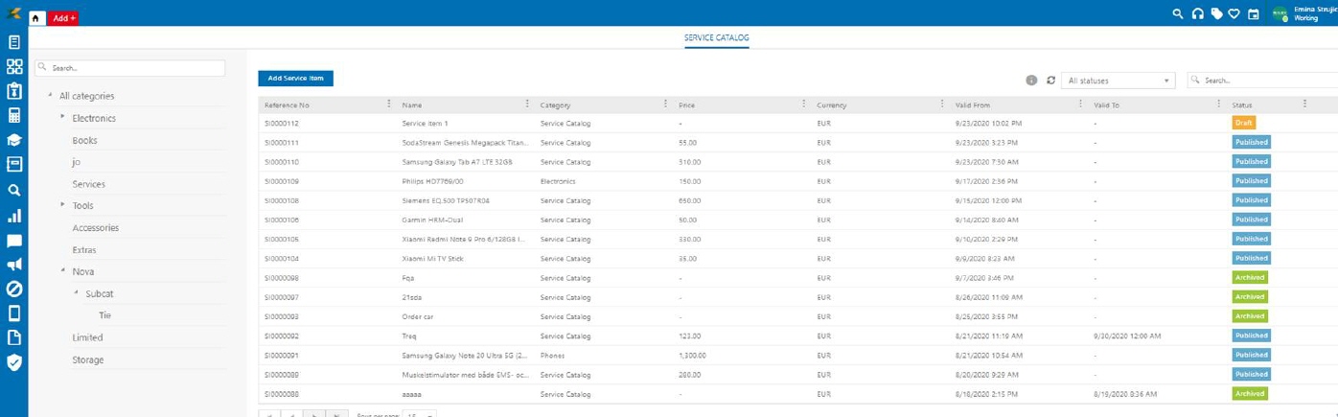
Task: Expand the Electronics category
Action: 63,117
